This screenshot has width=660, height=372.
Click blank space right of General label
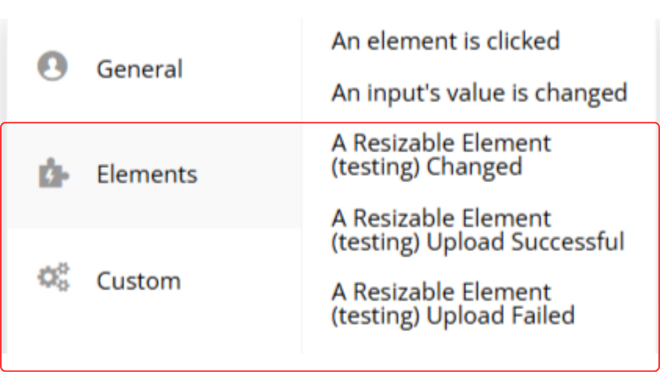[x=241, y=69]
